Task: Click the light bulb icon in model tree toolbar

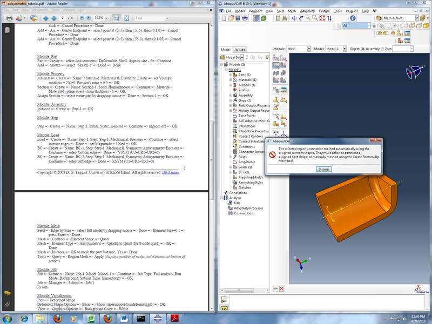Action: click(x=267, y=57)
